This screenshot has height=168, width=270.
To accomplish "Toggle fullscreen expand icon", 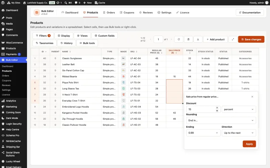I will click(x=233, y=39).
